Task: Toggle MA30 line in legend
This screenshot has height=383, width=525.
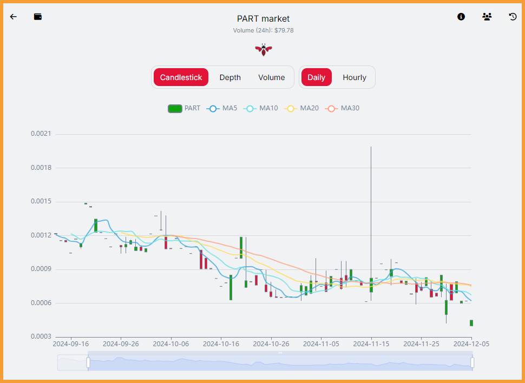Action: 342,109
